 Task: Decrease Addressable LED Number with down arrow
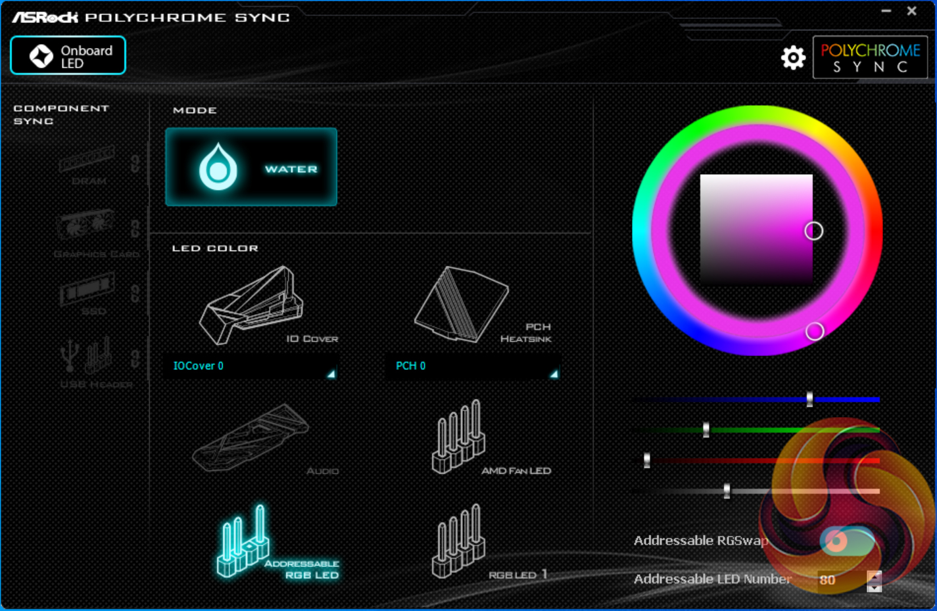coord(874,587)
